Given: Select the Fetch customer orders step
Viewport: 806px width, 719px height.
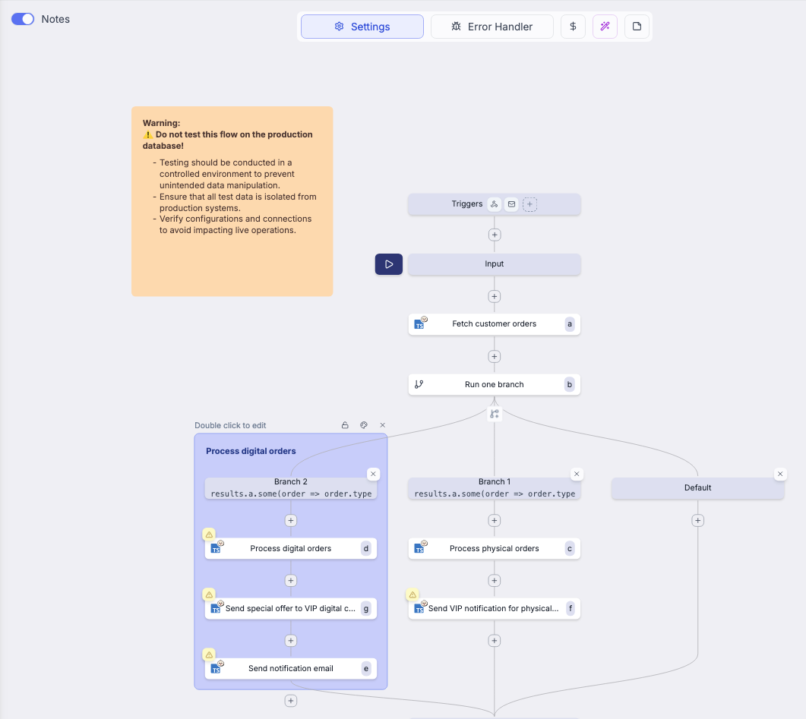Looking at the screenshot, I should 494,324.
